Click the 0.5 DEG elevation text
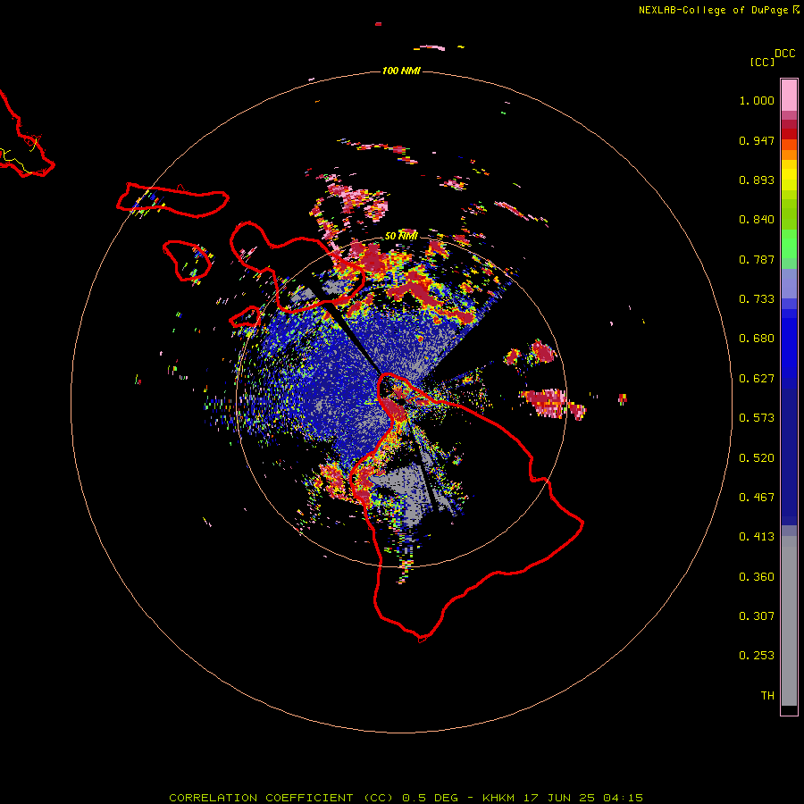 (x=431, y=798)
